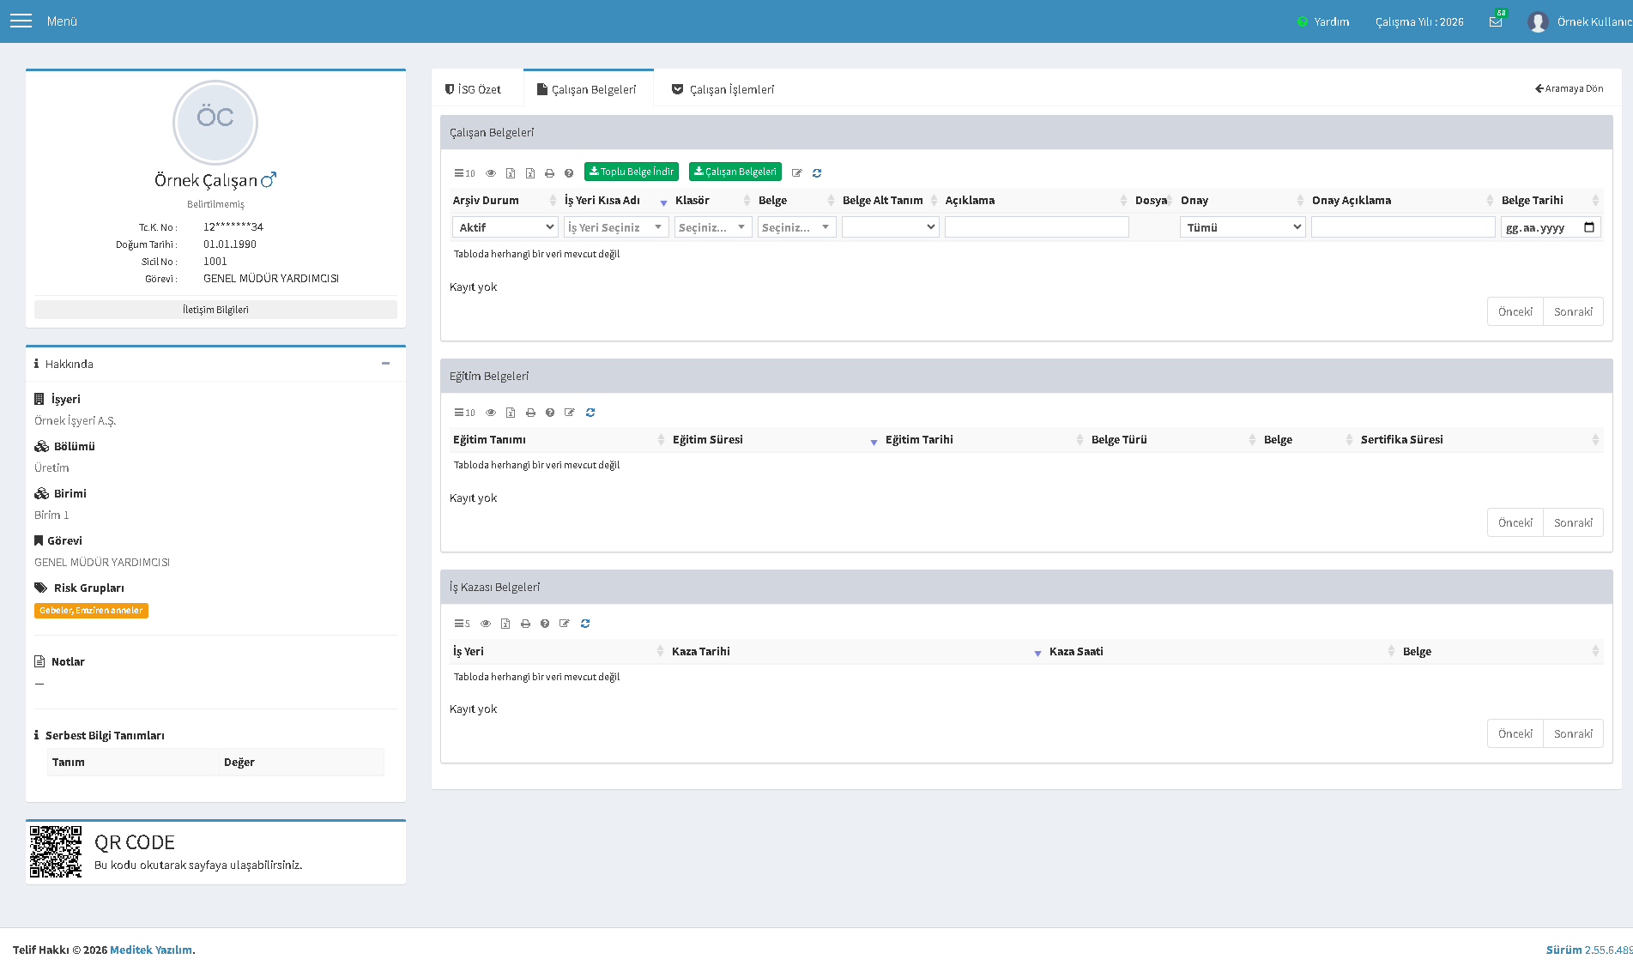Open the Belge Seçiniz dropdown

coord(796,227)
